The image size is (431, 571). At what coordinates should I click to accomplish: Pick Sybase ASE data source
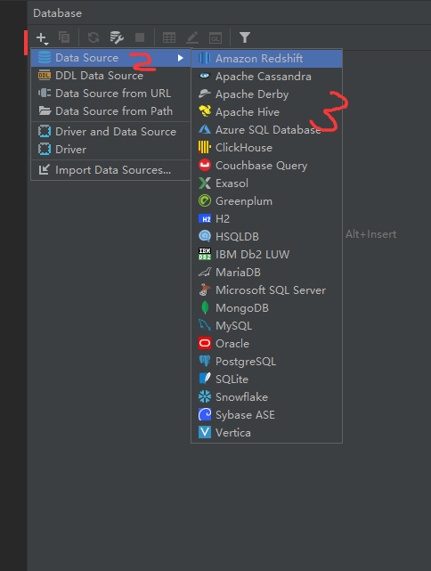coord(266,415)
